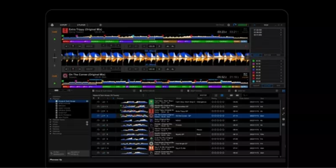Select the highlighted On The Corner track row

[186, 116]
